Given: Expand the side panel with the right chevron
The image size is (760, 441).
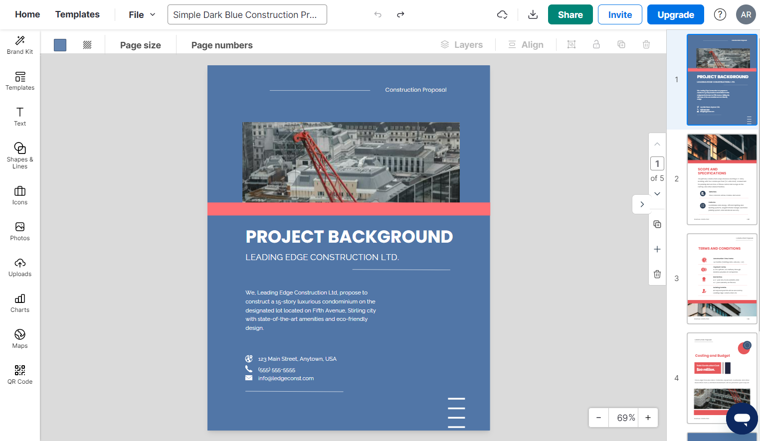Looking at the screenshot, I should coord(642,204).
